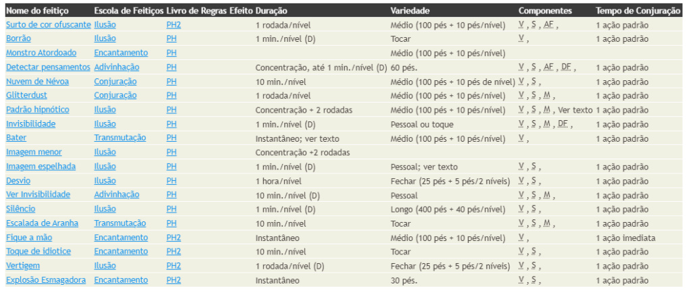Open the Imagem menor spell link

tap(34, 153)
